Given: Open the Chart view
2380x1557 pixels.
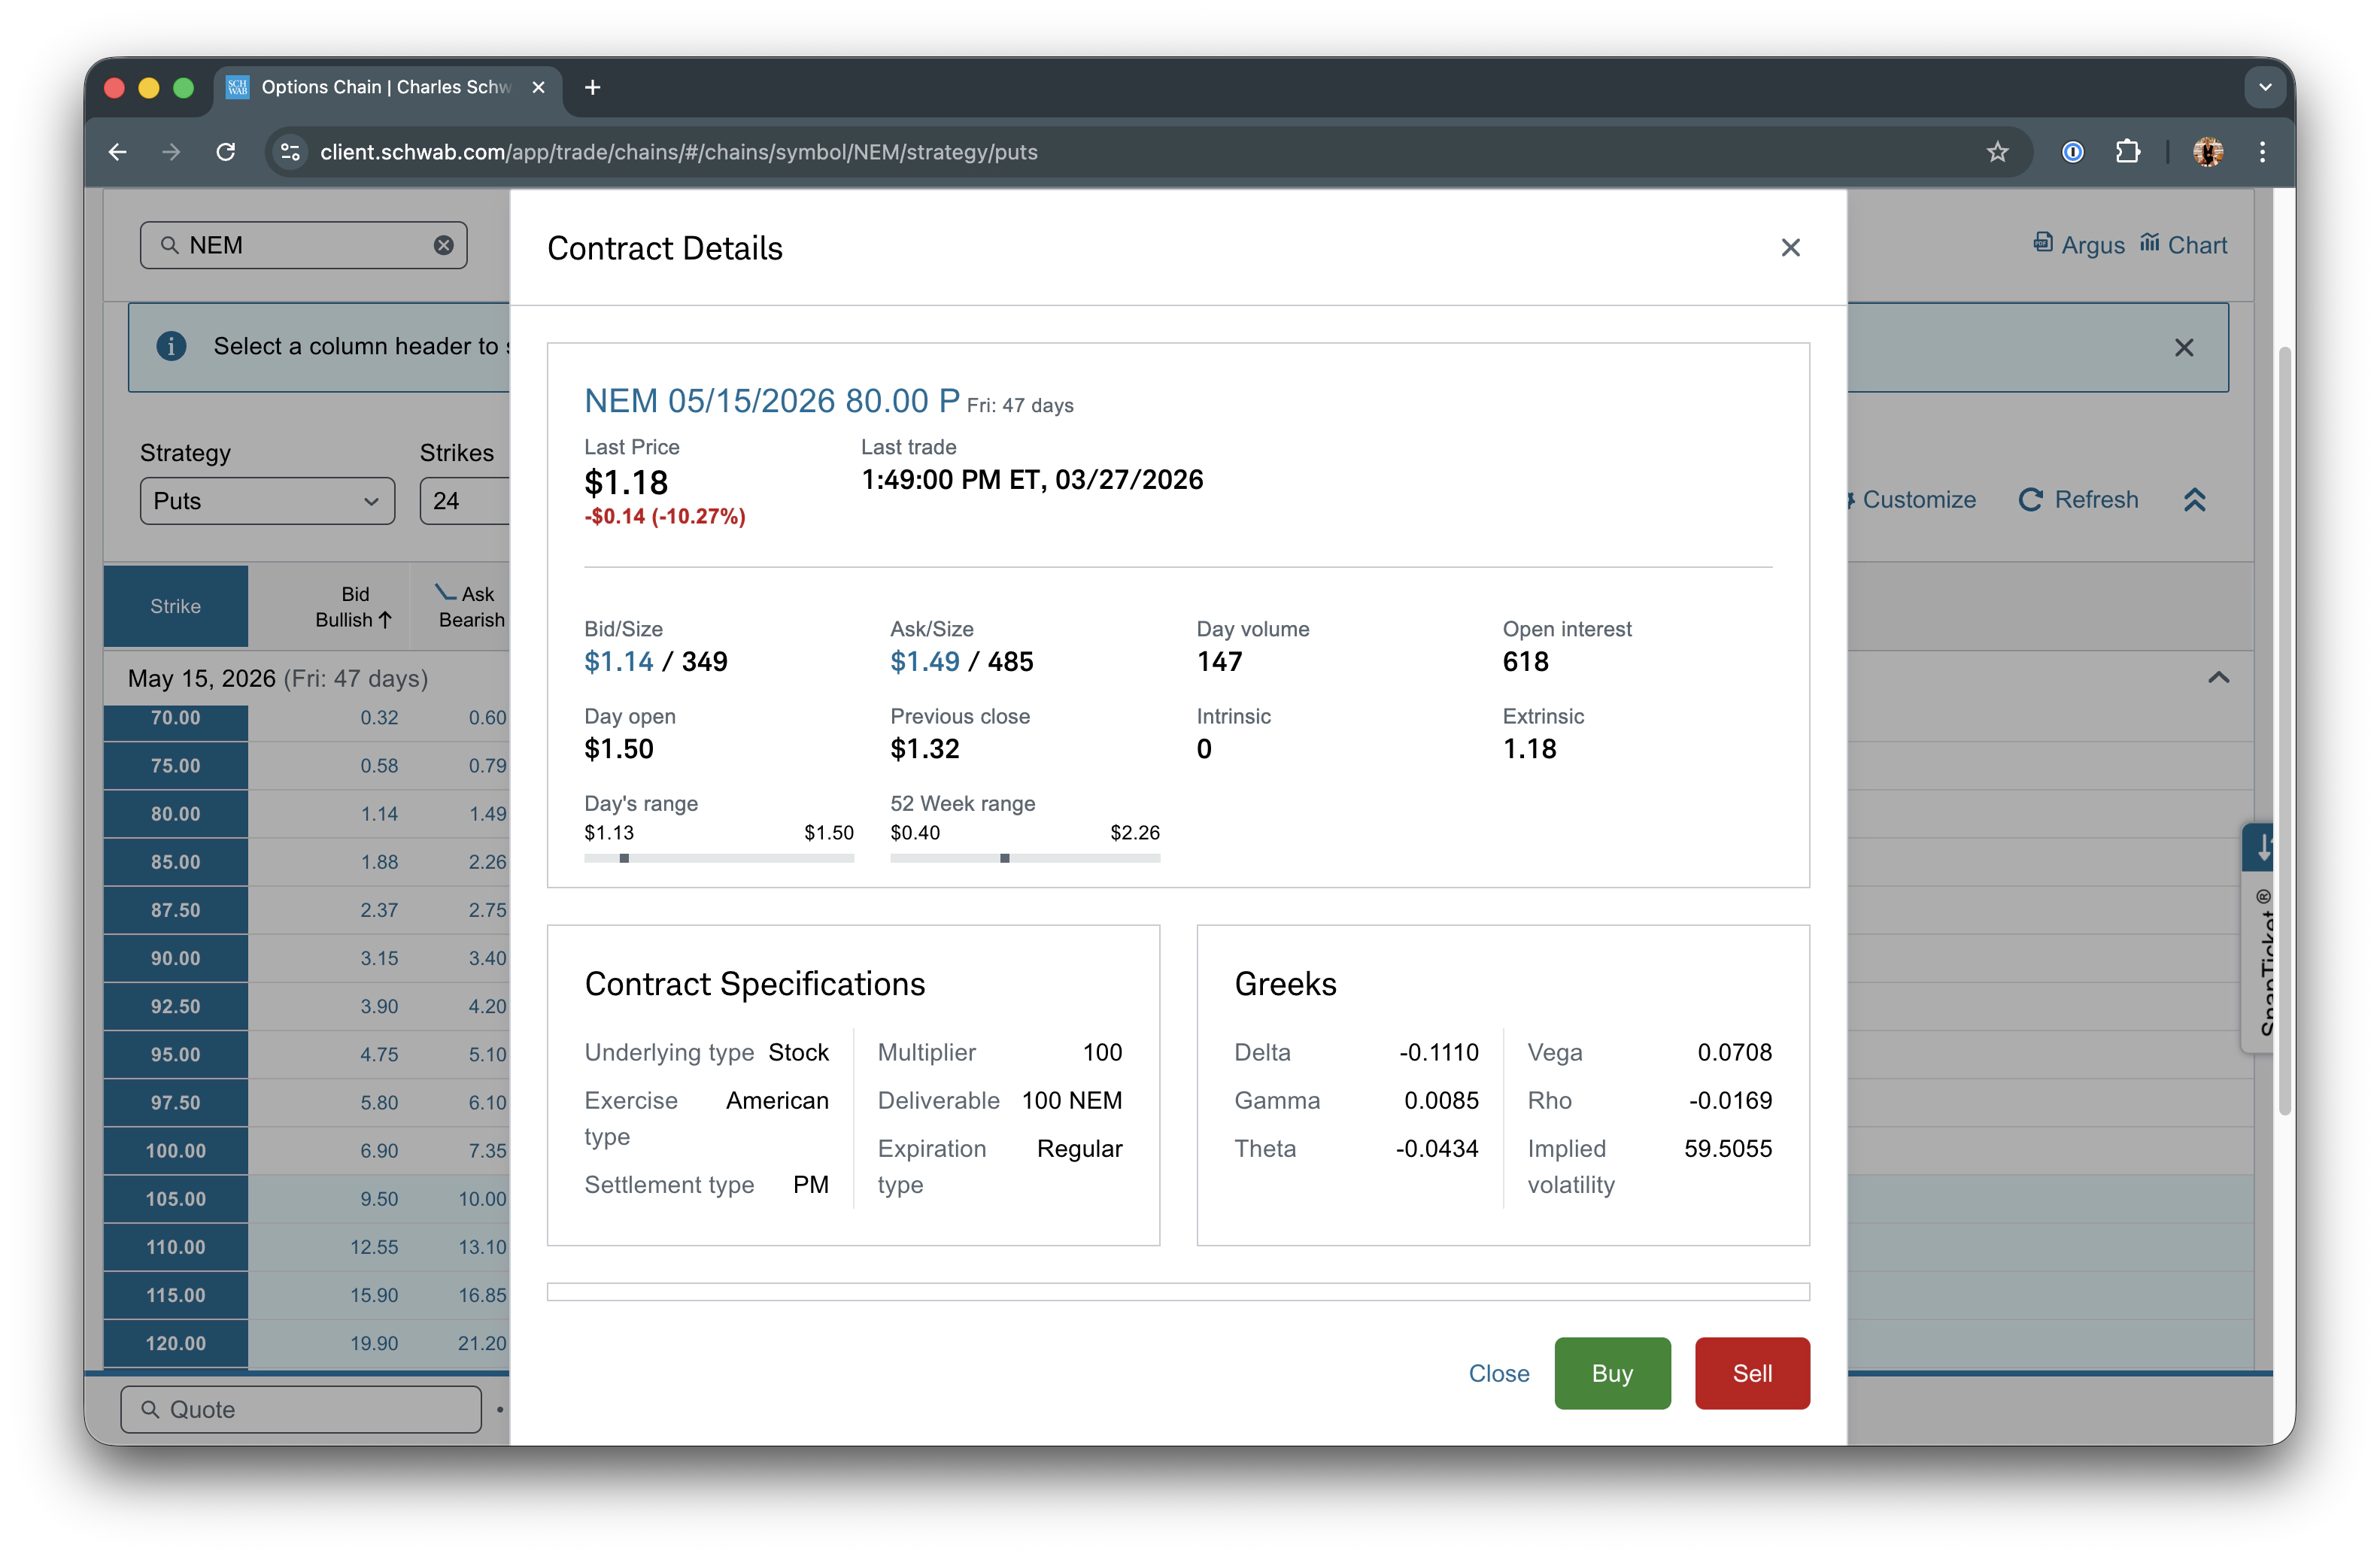Looking at the screenshot, I should click(2183, 245).
